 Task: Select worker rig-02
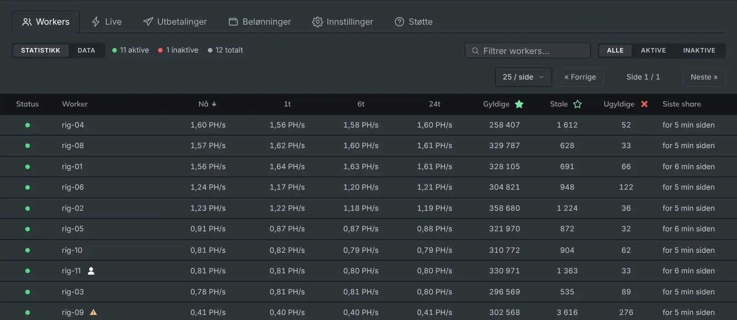tap(73, 208)
